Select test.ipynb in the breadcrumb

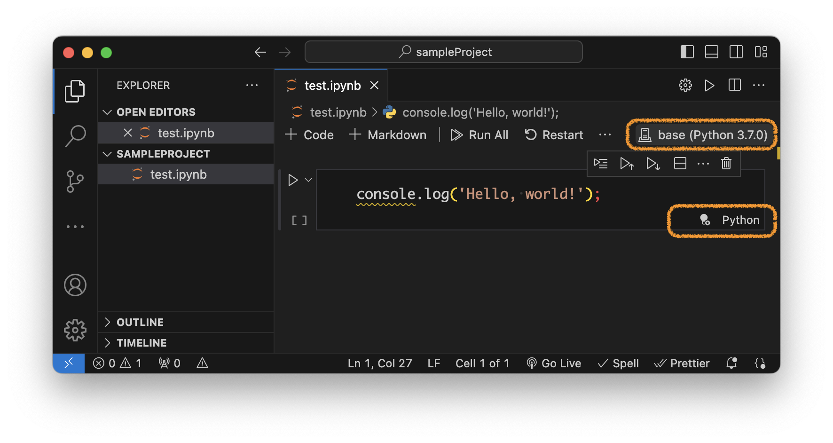338,112
